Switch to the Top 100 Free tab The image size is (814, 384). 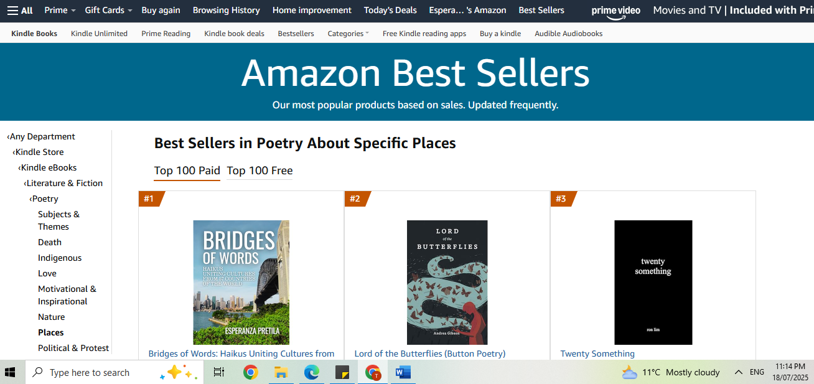click(260, 171)
